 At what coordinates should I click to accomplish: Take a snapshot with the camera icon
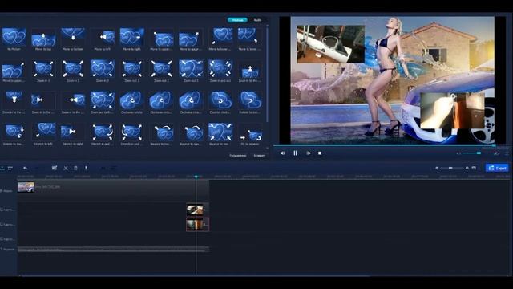tap(496, 153)
